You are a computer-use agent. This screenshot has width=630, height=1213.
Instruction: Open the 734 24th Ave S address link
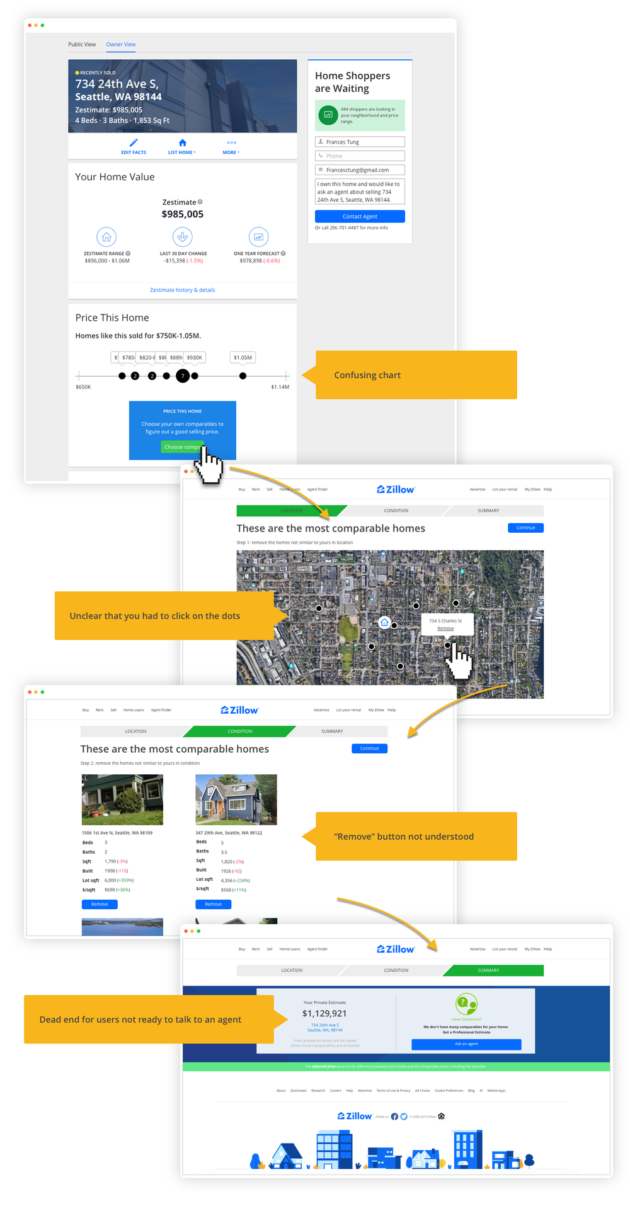click(325, 1028)
